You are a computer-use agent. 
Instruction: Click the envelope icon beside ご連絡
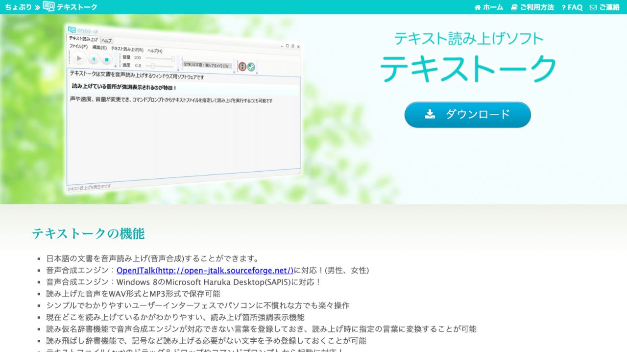[x=593, y=7]
